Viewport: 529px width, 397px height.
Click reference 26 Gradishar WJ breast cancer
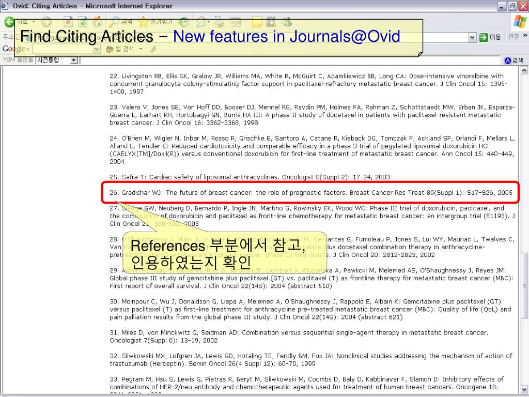click(310, 192)
